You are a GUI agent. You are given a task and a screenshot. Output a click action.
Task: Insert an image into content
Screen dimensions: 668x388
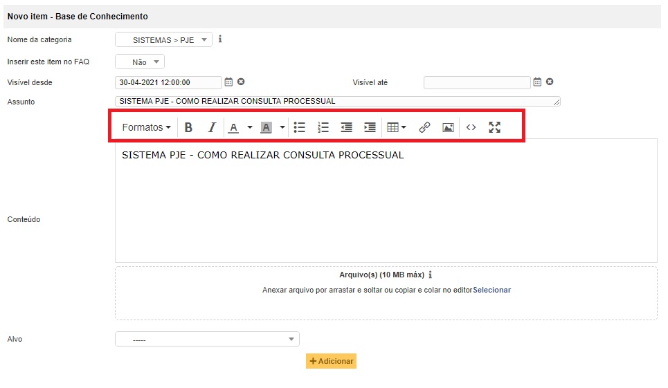448,127
